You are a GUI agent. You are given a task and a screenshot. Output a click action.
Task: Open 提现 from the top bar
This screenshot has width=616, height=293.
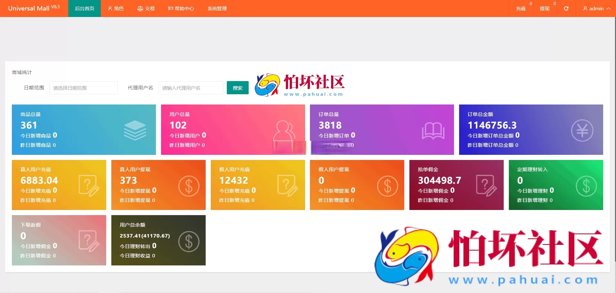[544, 9]
